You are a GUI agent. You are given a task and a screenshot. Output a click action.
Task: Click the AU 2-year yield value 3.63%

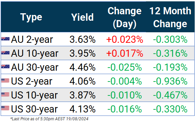tap(82, 40)
